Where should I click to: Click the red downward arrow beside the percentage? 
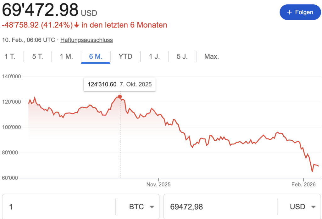pyautogui.click(x=77, y=25)
